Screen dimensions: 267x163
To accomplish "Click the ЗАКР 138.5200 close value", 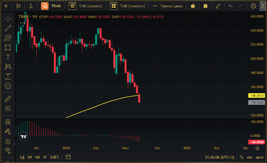I will click(123, 17).
